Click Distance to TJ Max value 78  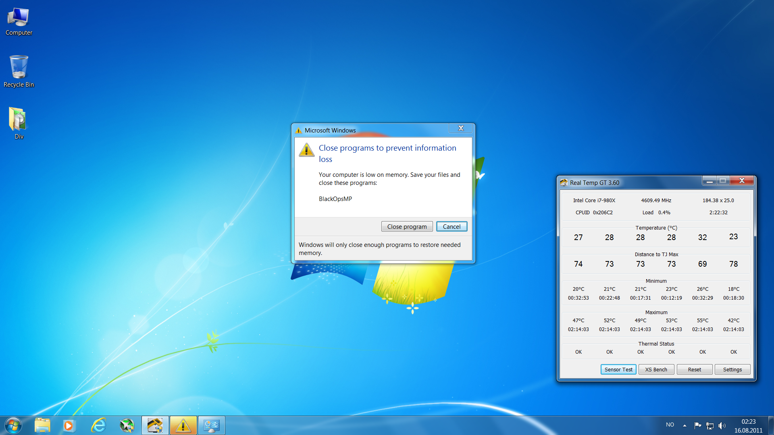point(734,264)
